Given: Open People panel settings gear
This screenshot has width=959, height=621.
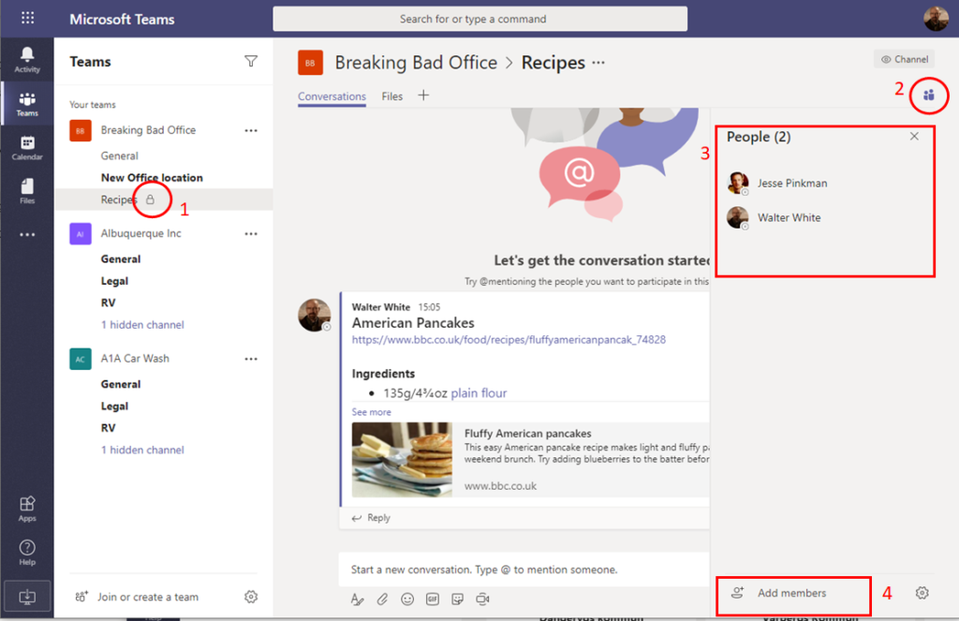Looking at the screenshot, I should pos(922,593).
